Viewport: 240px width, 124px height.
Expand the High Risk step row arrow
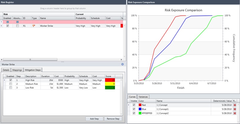click(x=4, y=80)
